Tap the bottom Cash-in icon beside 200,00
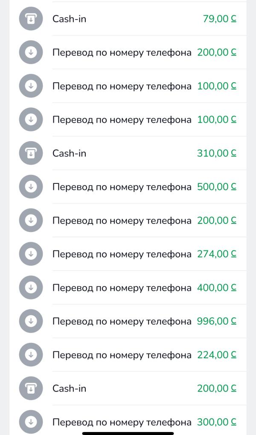The image size is (256, 435). [31, 388]
